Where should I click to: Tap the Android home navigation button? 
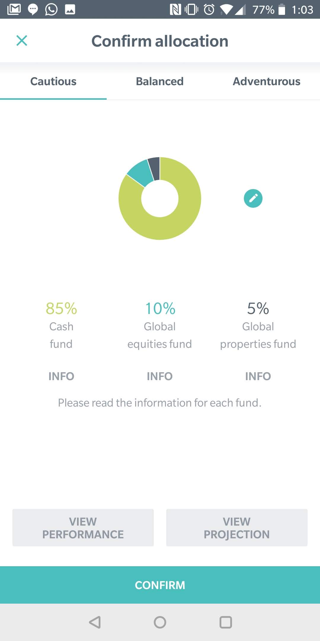[160, 622]
